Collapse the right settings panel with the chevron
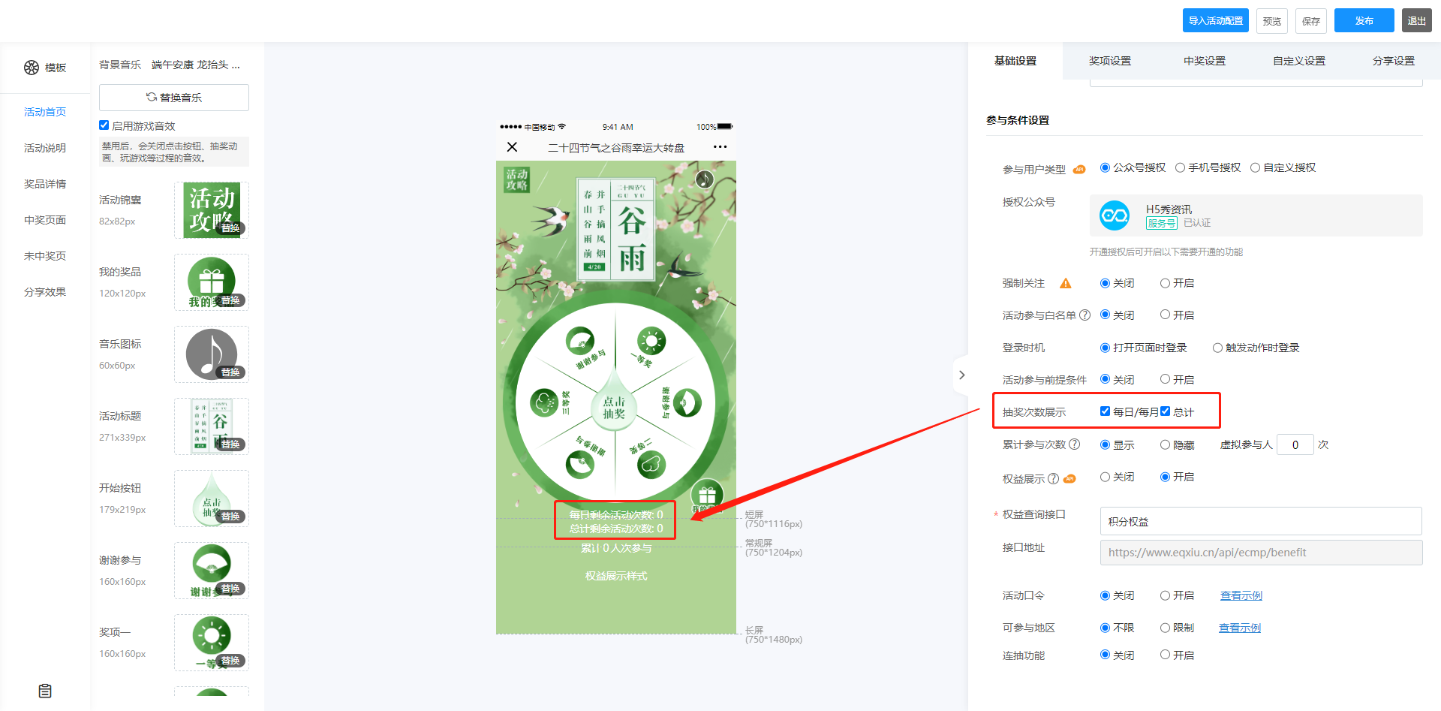1441x711 pixels. (x=961, y=375)
